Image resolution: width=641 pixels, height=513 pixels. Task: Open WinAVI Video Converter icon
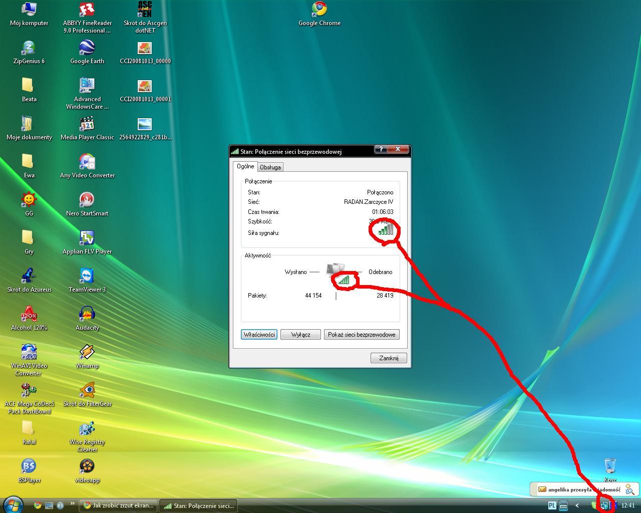point(29,360)
